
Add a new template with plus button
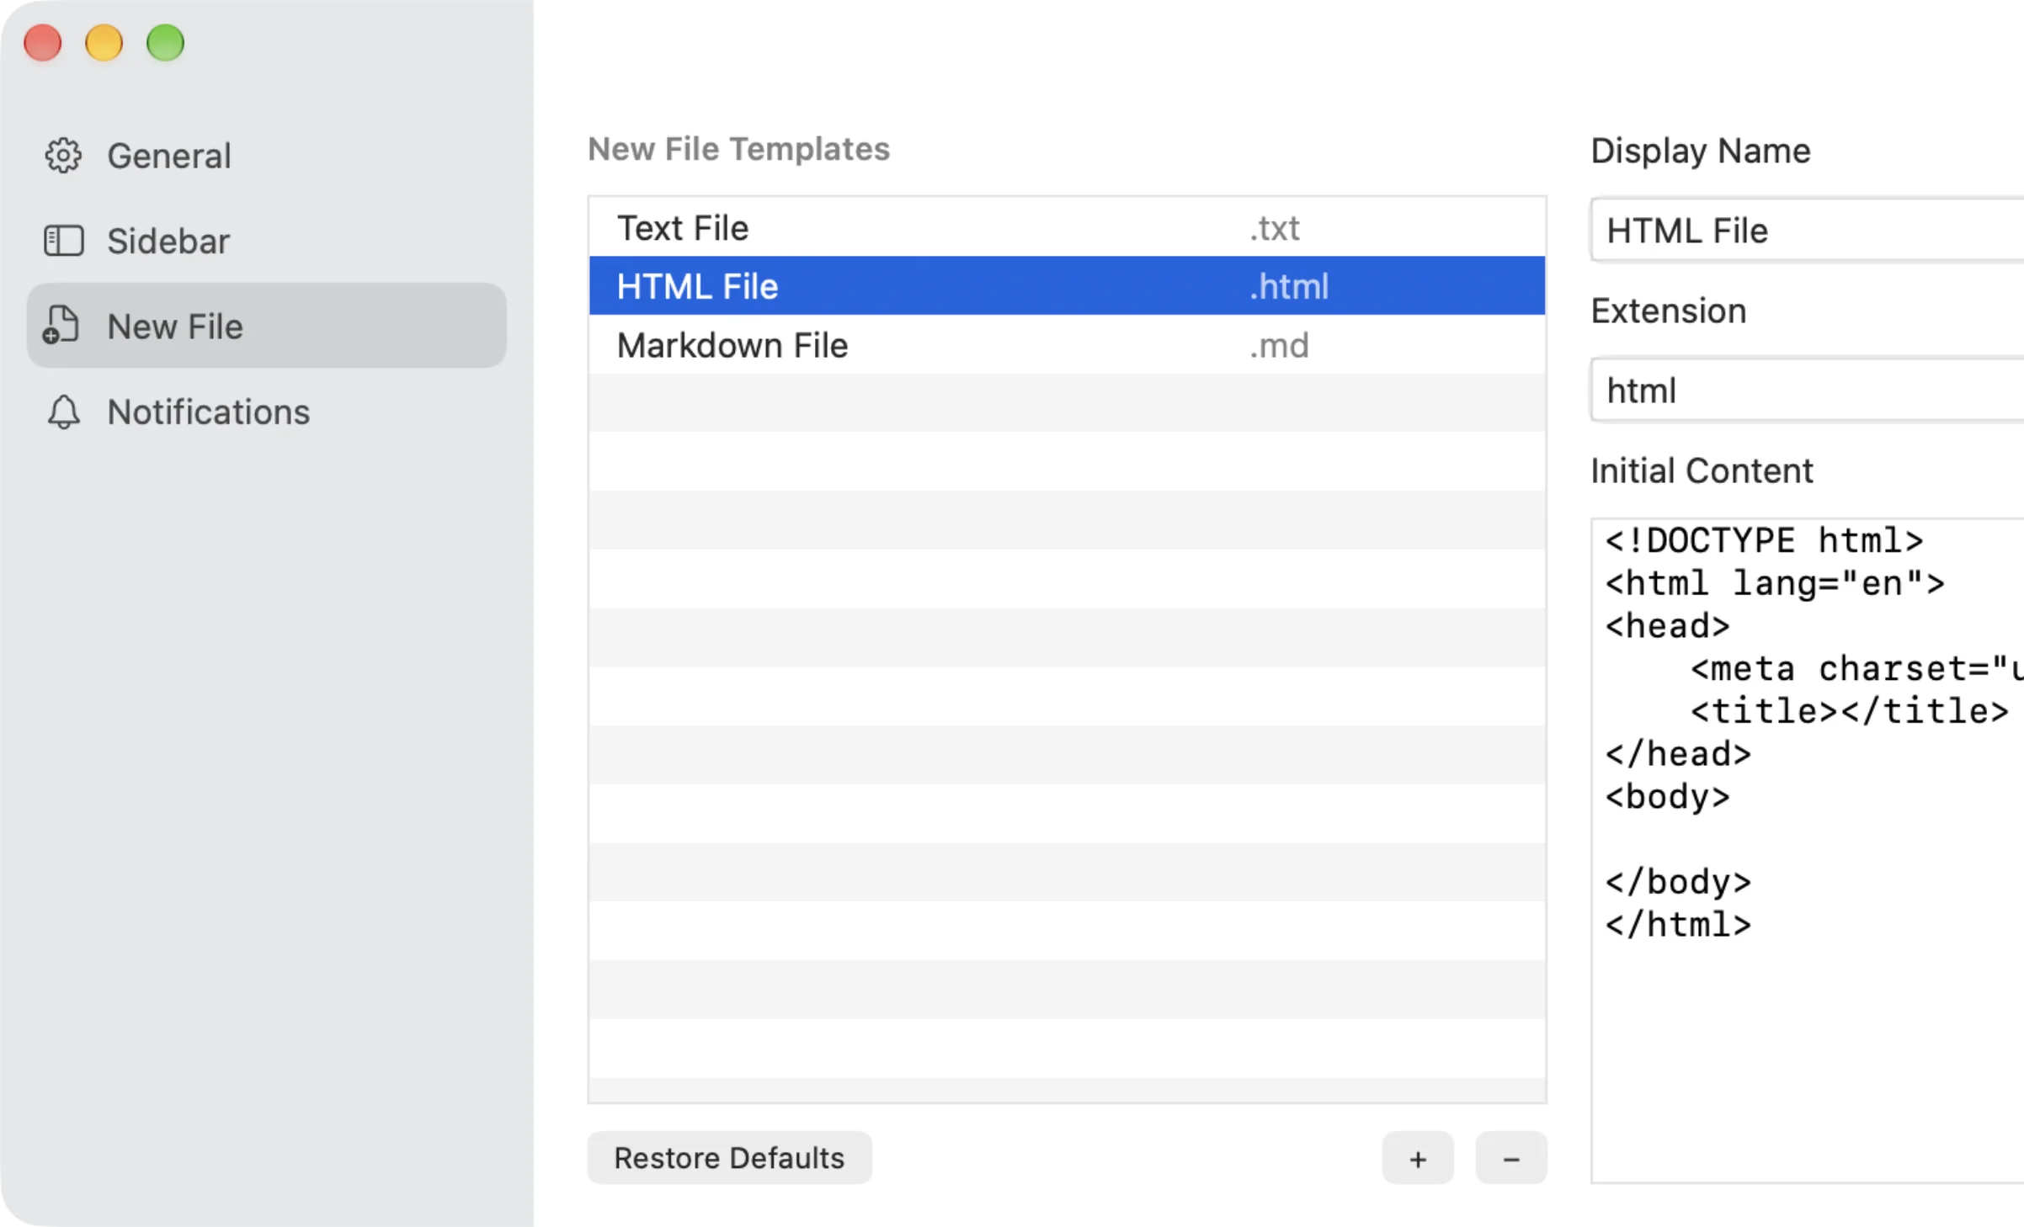point(1418,1158)
